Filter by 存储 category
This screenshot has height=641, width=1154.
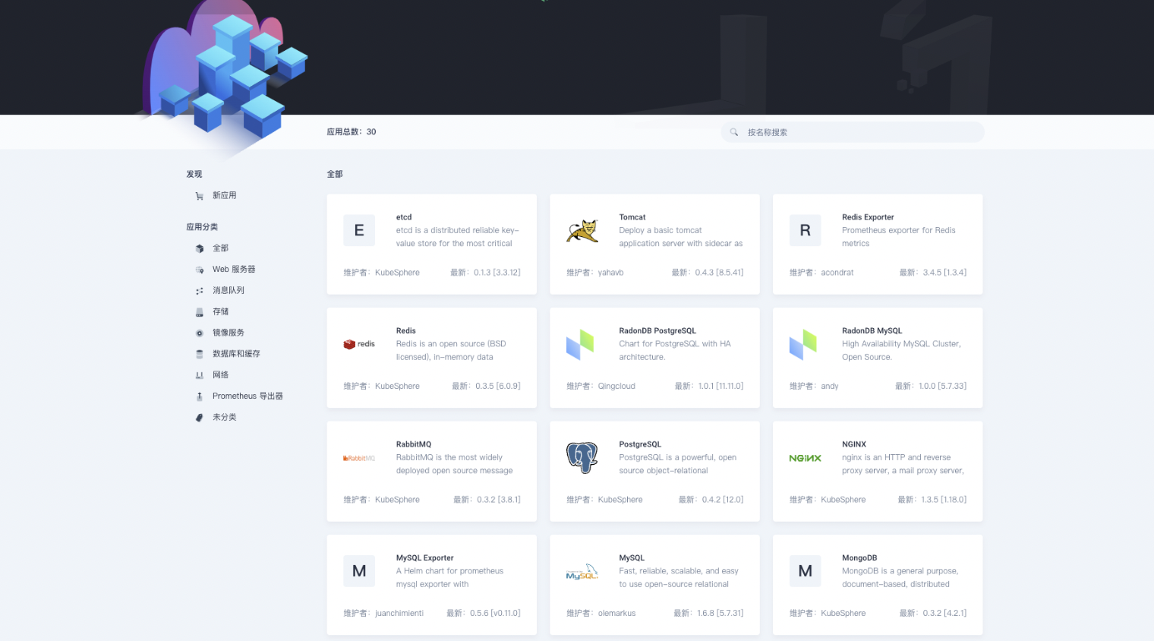pos(220,311)
